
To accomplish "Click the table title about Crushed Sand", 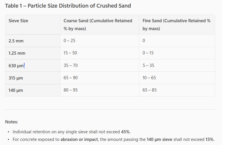I will point(68,6).
